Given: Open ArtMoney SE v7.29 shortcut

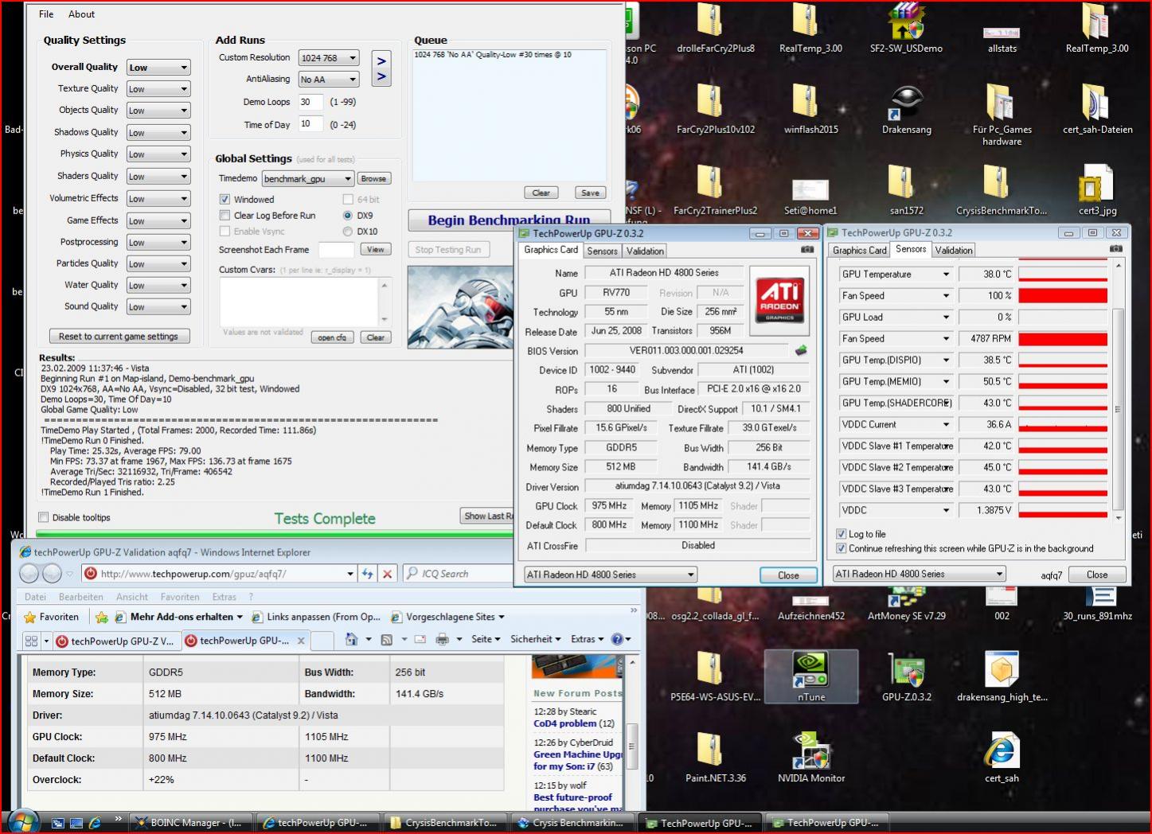Looking at the screenshot, I should [x=906, y=605].
